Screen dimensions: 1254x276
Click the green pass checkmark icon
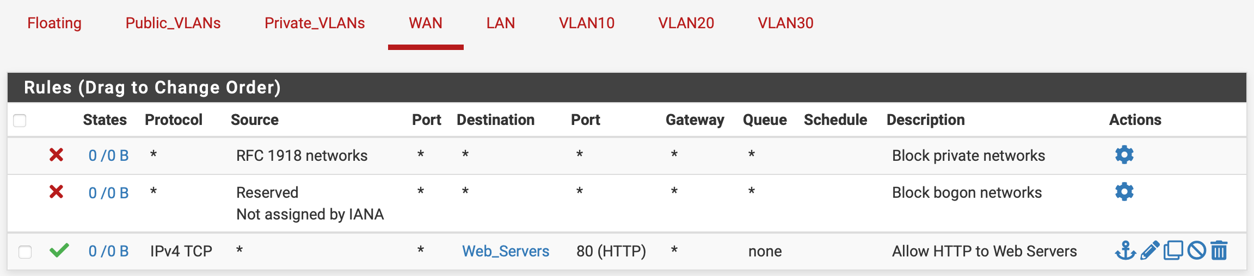tap(59, 250)
